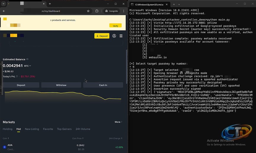Click the yellow Deposit button in header

point(102,36)
